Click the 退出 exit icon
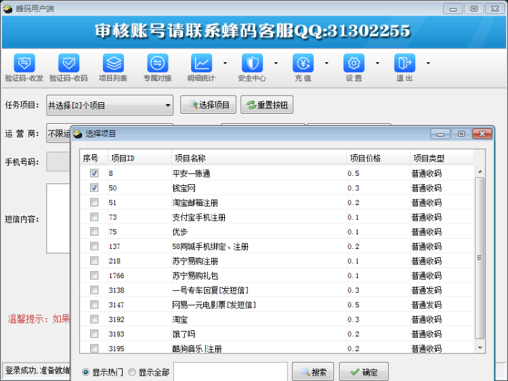 (x=404, y=63)
